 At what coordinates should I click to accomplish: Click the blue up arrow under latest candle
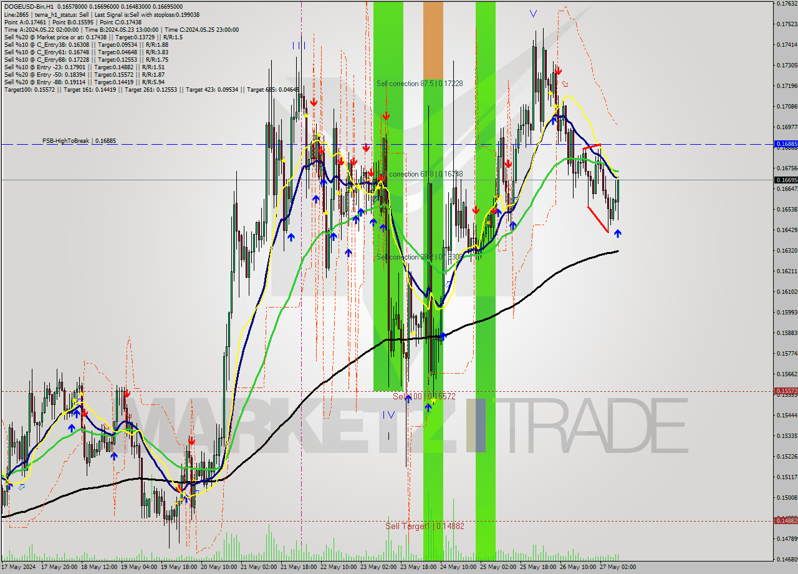point(617,233)
